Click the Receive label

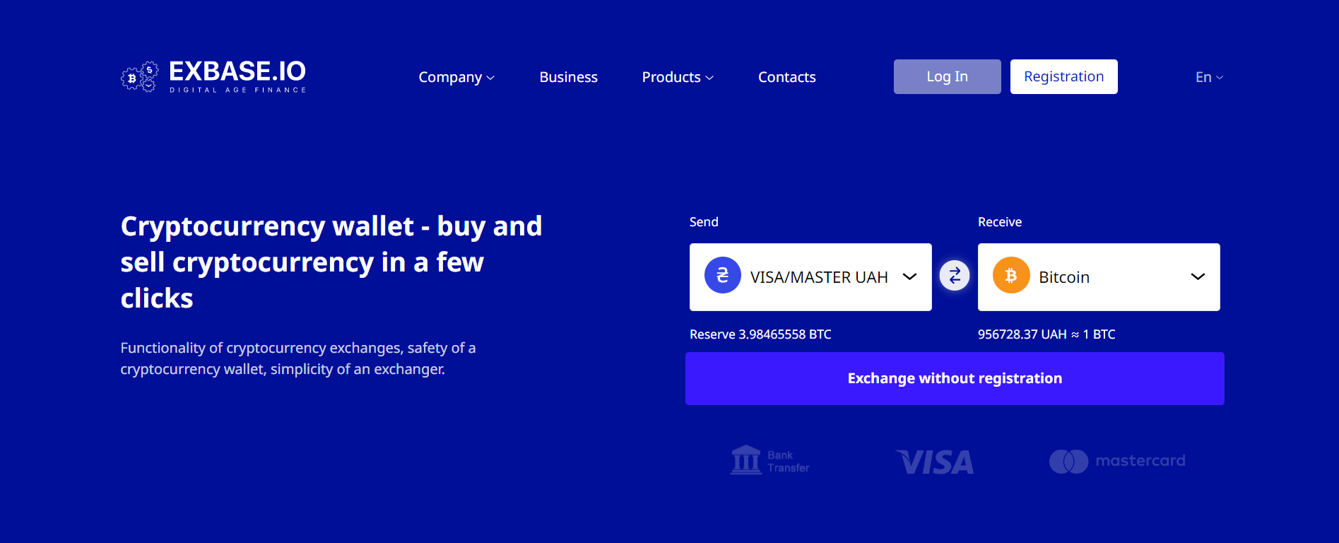tap(1000, 222)
